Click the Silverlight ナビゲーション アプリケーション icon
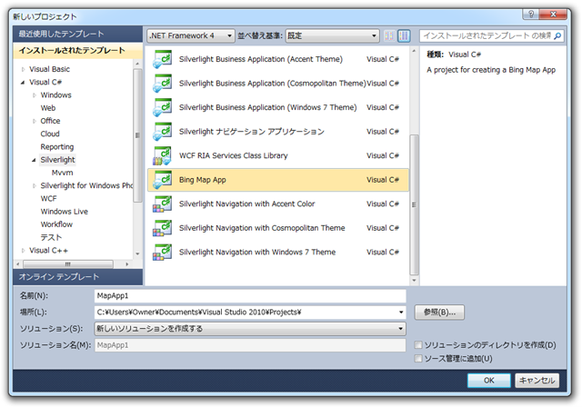Viewport: 582px width, 407px height. pos(162,132)
